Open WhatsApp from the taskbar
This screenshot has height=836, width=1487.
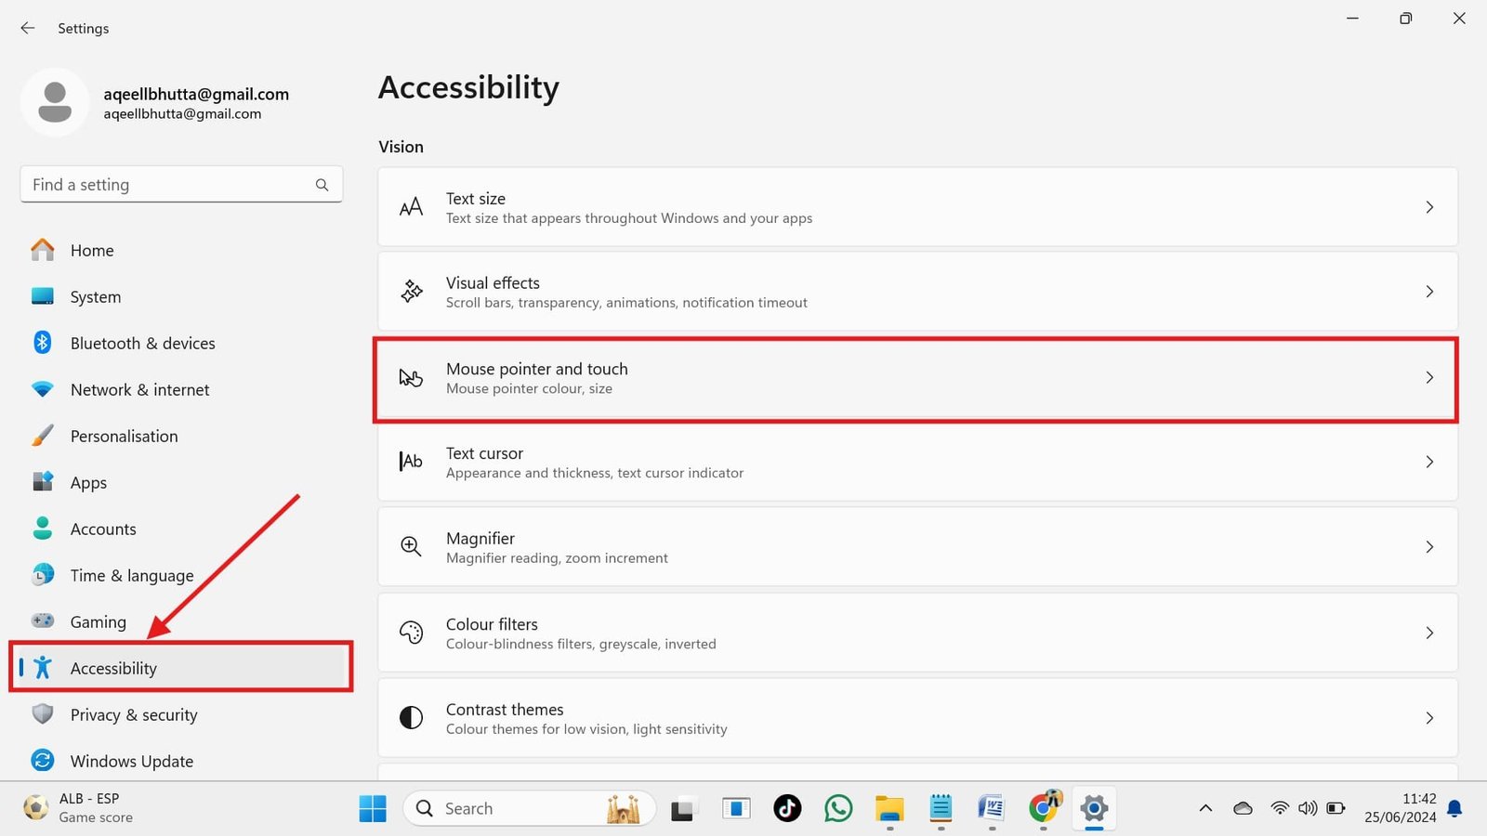click(838, 808)
